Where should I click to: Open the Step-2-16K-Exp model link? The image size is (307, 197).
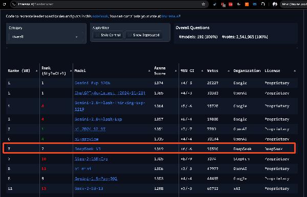point(91,159)
